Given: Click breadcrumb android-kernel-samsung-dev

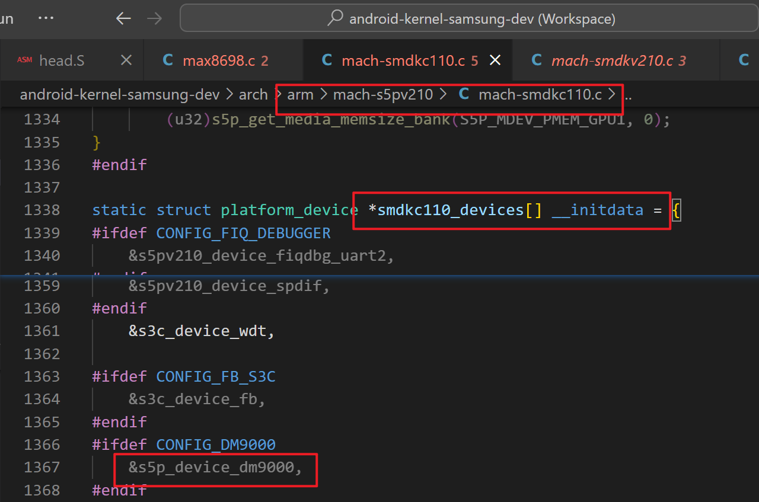Looking at the screenshot, I should (119, 95).
